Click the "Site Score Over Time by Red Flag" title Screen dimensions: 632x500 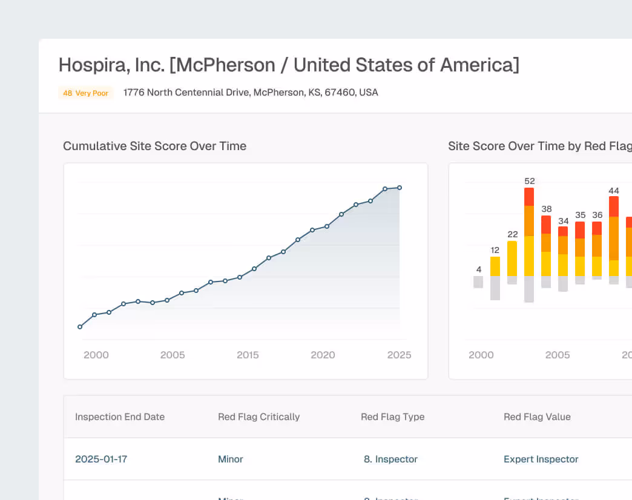point(539,146)
